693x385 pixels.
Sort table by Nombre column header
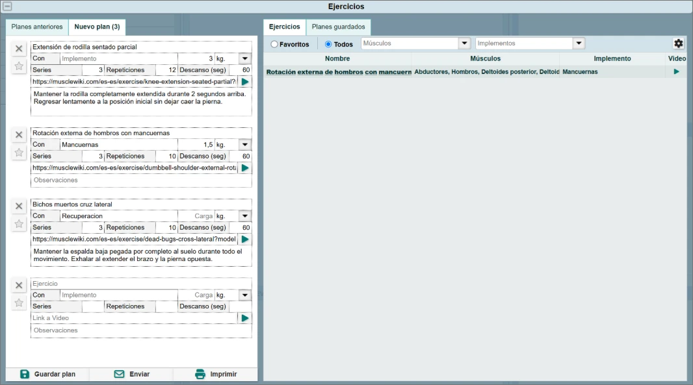point(337,58)
